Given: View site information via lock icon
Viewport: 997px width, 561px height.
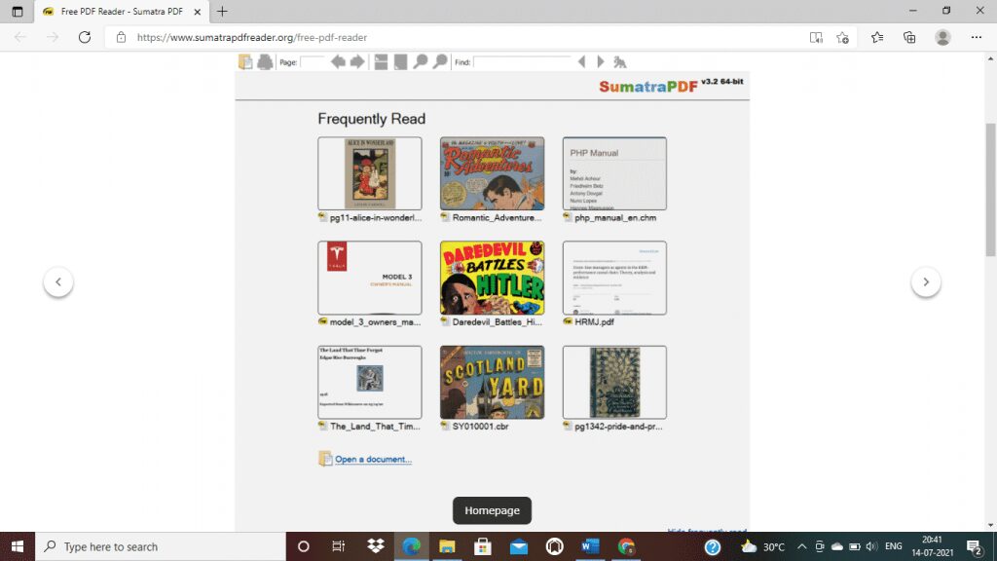Looking at the screenshot, I should click(121, 37).
